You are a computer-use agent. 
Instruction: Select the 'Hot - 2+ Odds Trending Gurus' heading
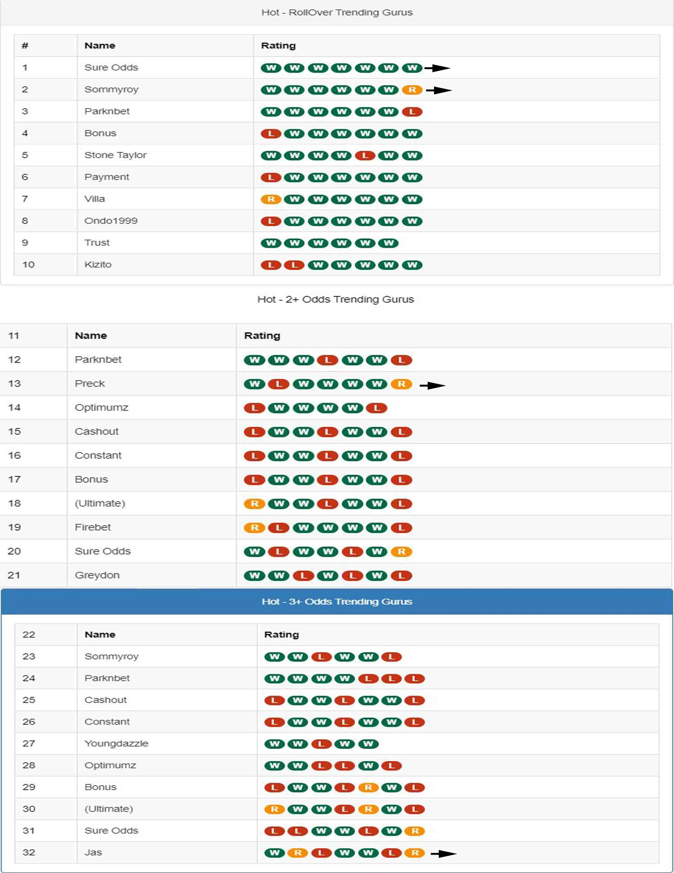336,299
